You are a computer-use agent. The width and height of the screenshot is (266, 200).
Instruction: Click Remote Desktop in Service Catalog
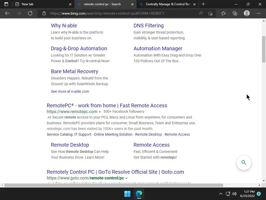point(148,134)
